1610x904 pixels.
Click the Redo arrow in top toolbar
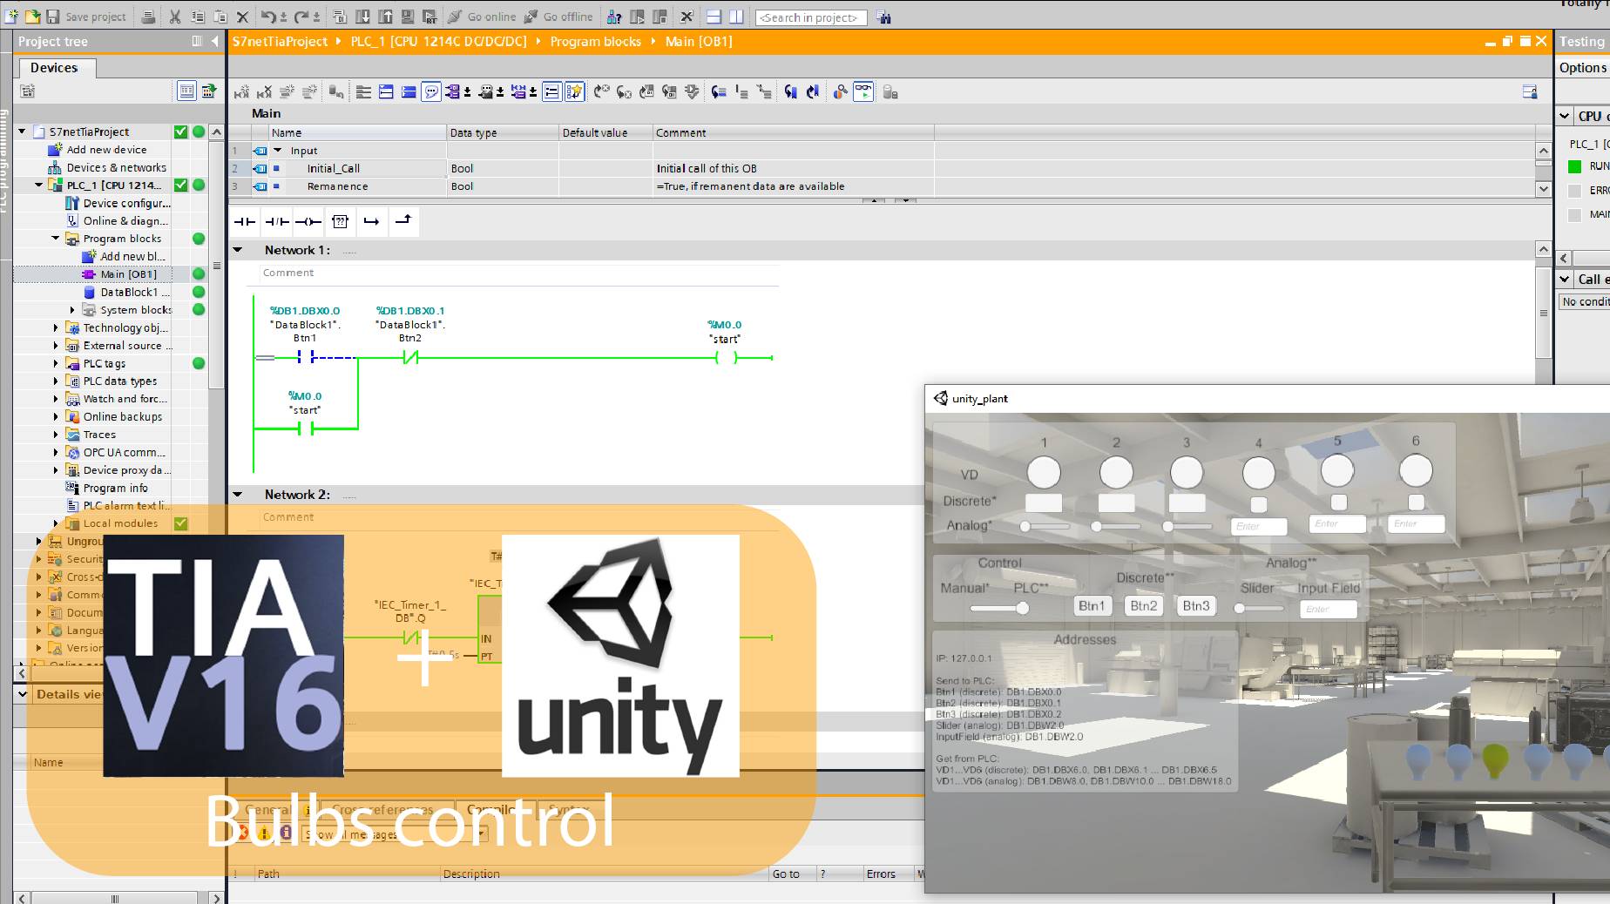click(301, 17)
